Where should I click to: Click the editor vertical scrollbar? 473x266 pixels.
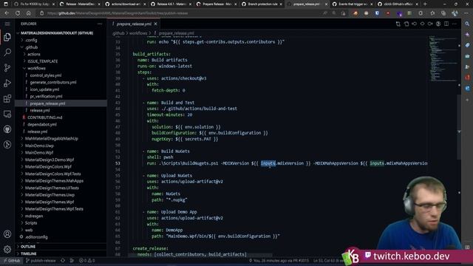click(459, 126)
